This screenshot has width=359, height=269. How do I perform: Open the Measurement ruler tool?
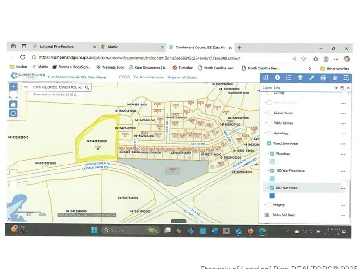(312, 78)
